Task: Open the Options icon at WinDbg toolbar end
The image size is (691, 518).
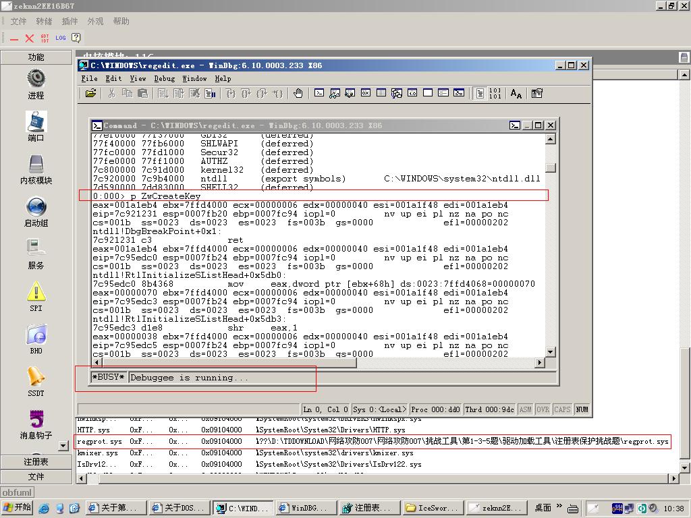Action: (x=536, y=93)
